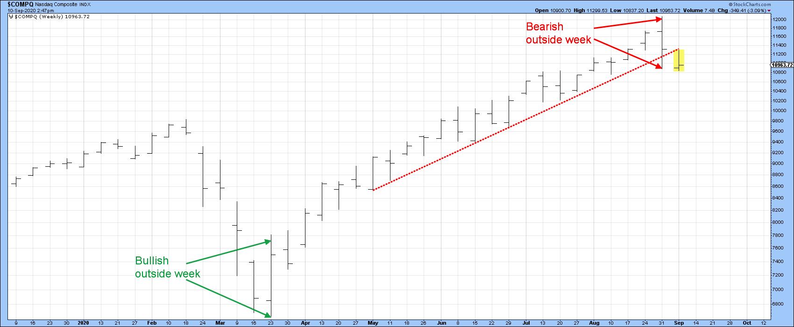Click the Sep label on the date axis
This screenshot has width=794, height=327.
[678, 322]
